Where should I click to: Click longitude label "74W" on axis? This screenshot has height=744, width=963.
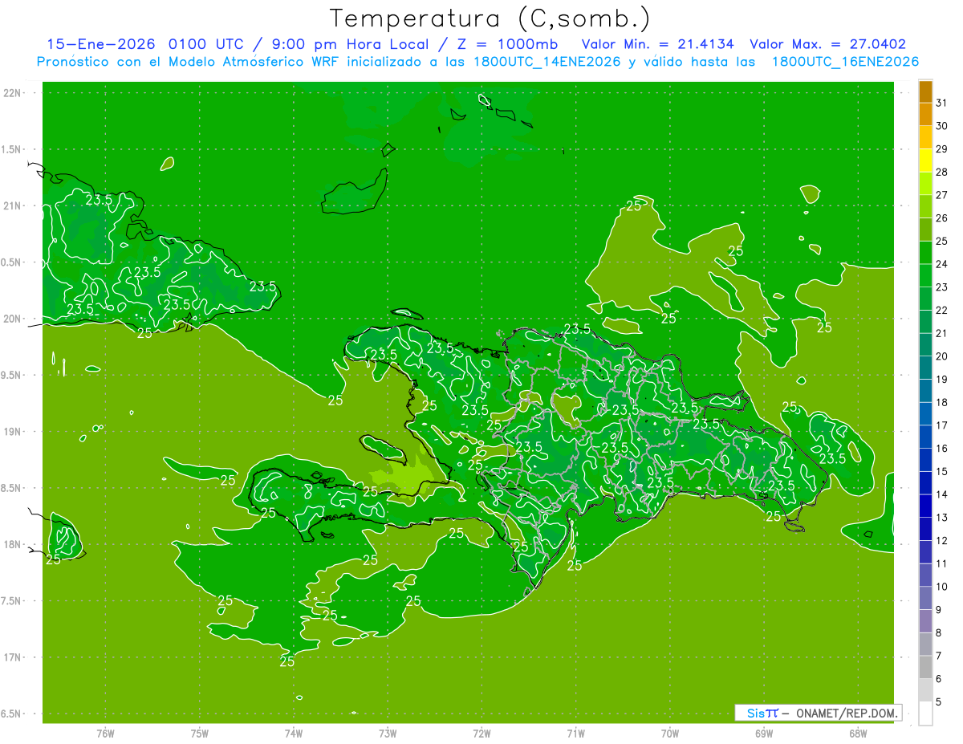tap(293, 733)
